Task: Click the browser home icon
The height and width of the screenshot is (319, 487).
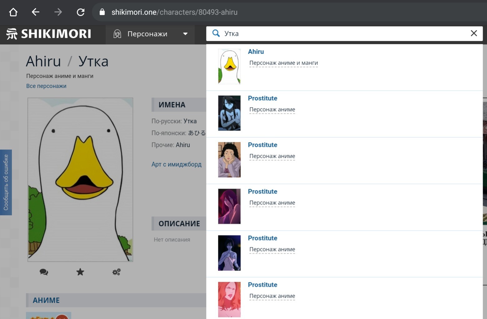Action: pos(13,12)
